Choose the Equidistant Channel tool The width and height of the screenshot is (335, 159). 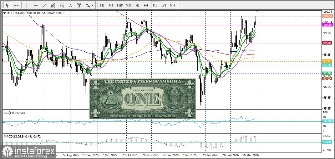click(53, 5)
